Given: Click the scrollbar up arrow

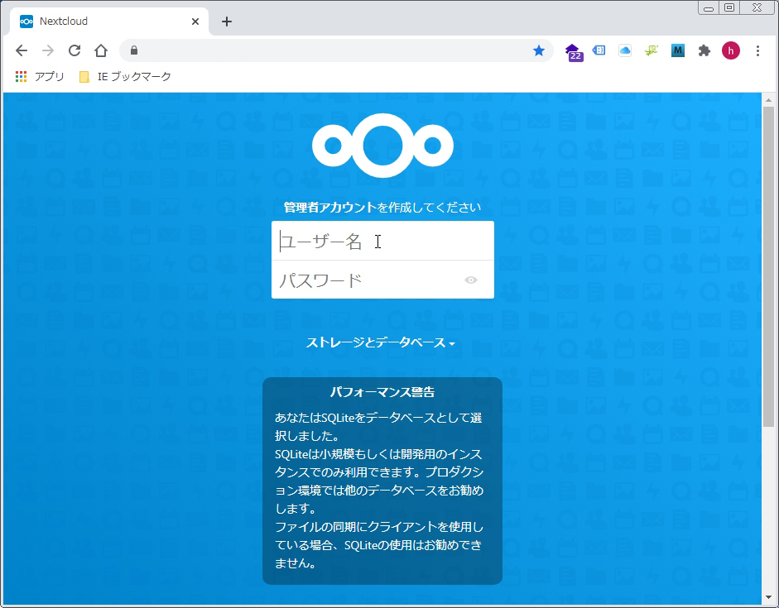Looking at the screenshot, I should (768, 100).
